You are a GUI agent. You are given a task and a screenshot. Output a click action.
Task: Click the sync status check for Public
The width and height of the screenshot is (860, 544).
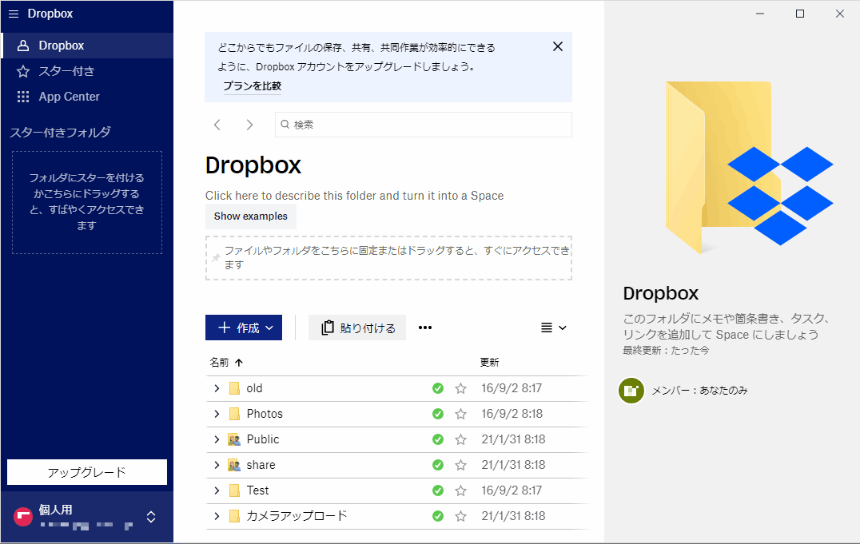[x=438, y=439]
